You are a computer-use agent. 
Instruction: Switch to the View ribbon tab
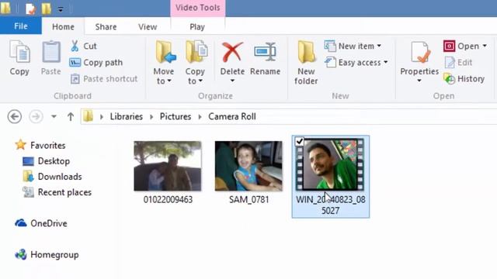(x=148, y=26)
